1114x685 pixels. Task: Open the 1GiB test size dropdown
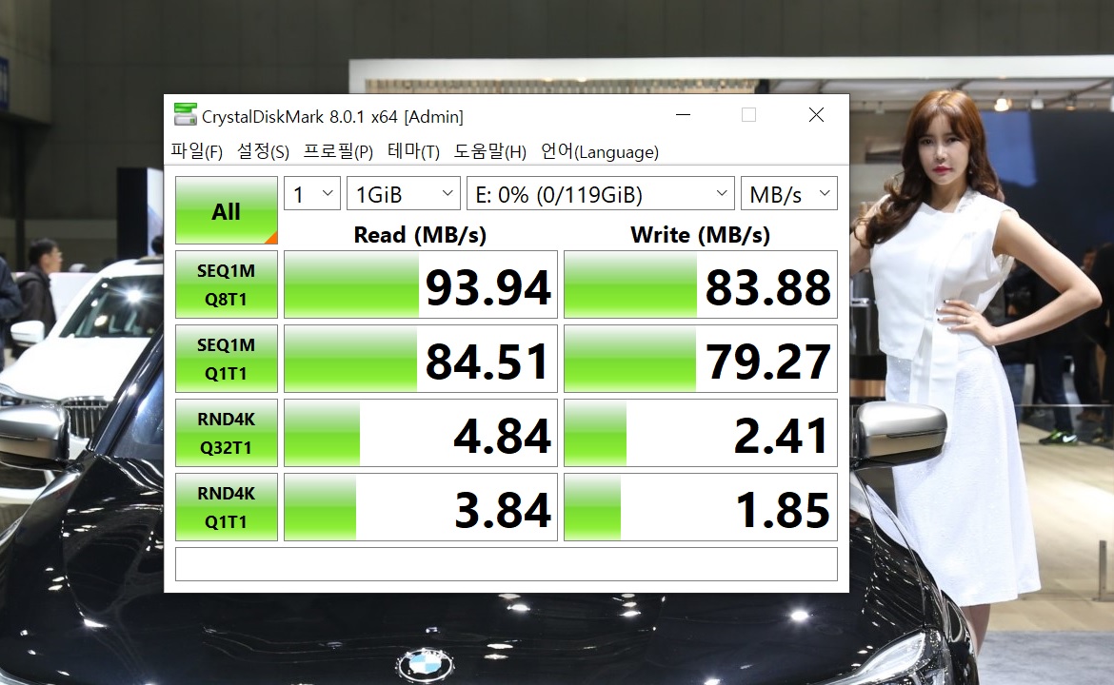(404, 193)
